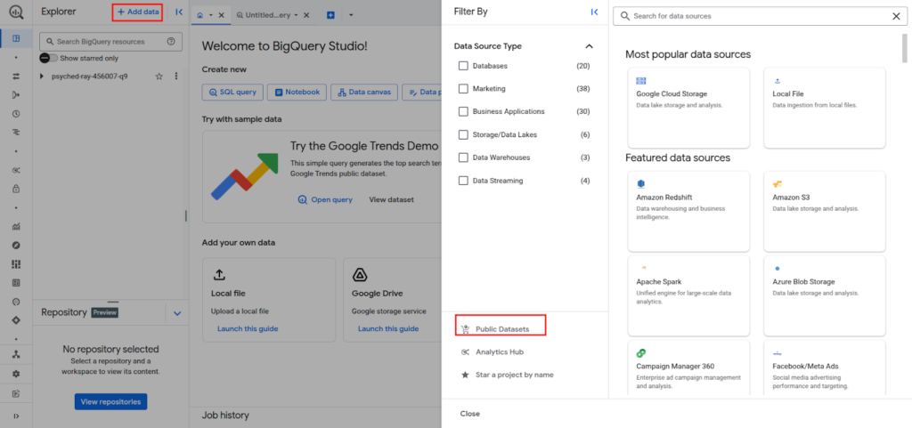
Task: Check the Databases filter checkbox
Action: (x=463, y=66)
